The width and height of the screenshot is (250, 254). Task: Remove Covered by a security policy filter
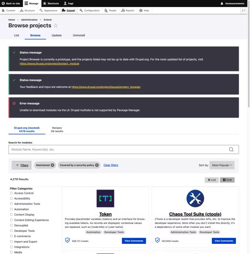click(97, 165)
